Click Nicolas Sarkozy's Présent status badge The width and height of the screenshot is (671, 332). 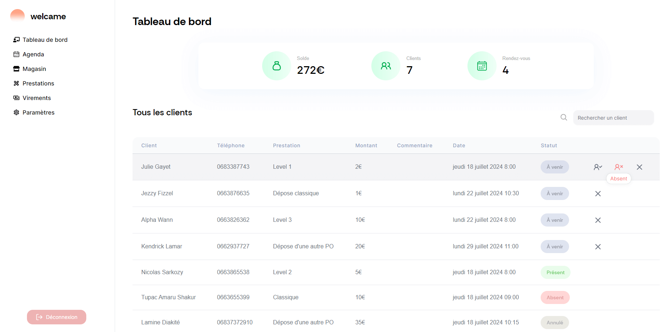[x=555, y=272]
